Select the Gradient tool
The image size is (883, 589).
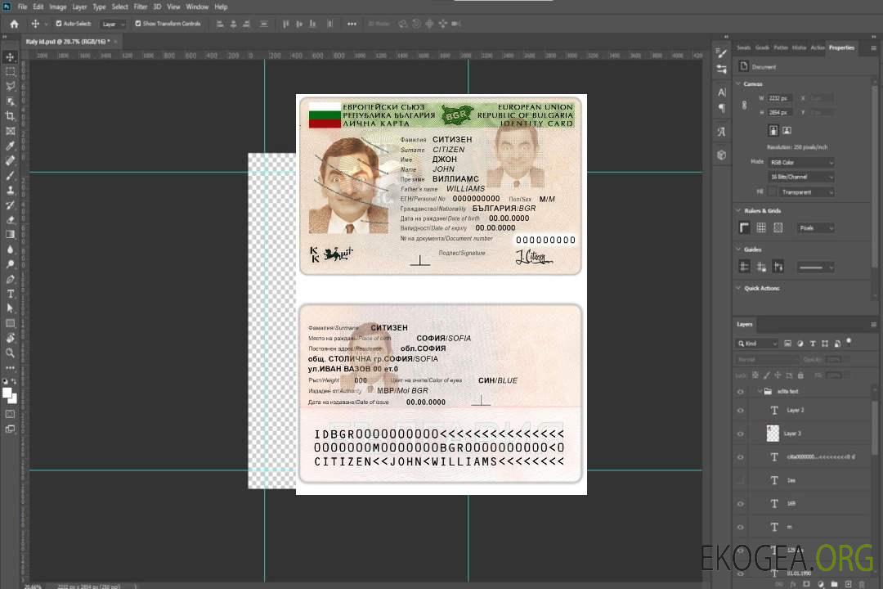(x=10, y=235)
